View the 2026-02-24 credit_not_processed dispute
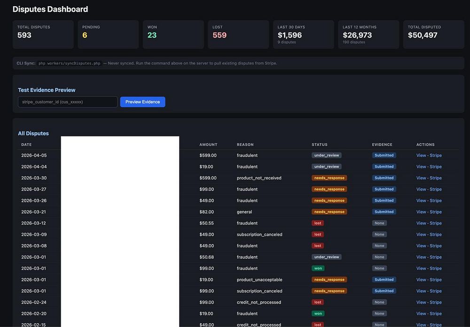 coord(421,303)
